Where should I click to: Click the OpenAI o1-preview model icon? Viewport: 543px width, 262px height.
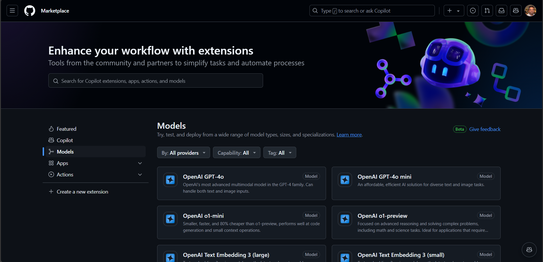tap(345, 219)
